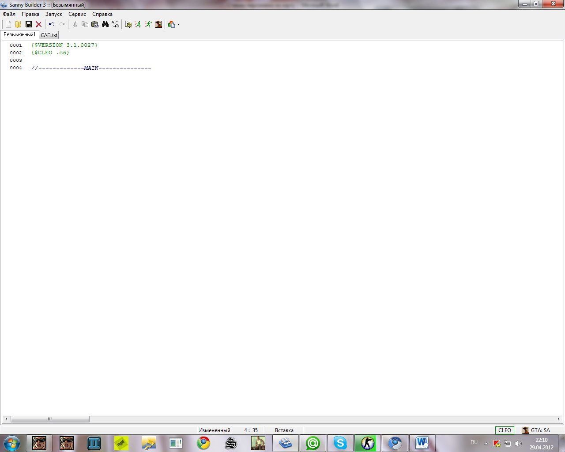Image resolution: width=565 pixels, height=452 pixels.
Task: Undo the last edit
Action: [52, 24]
